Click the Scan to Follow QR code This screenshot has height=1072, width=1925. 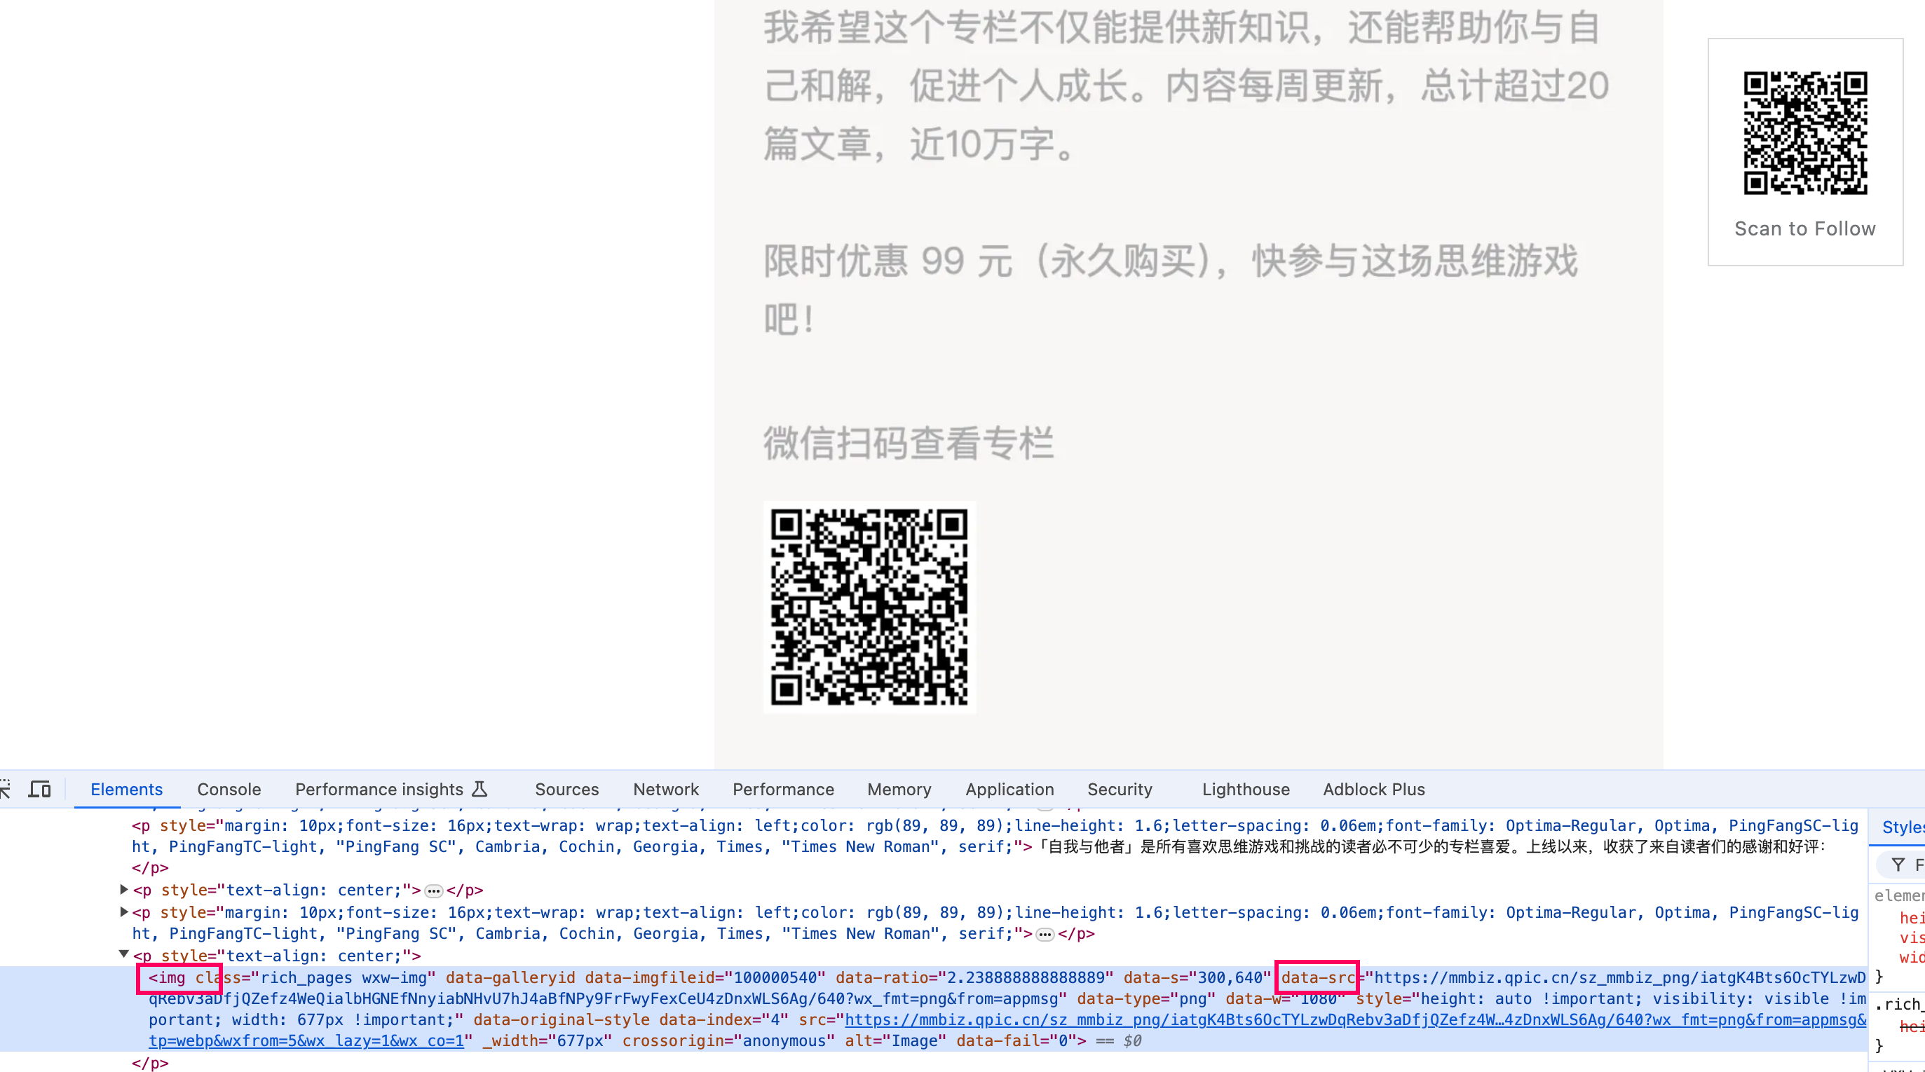tap(1805, 133)
